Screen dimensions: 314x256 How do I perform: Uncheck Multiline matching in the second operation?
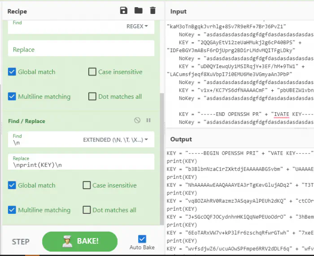[x=12, y=210]
